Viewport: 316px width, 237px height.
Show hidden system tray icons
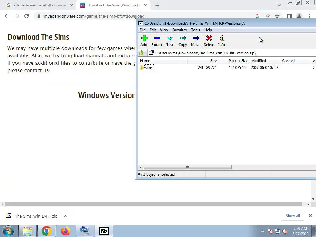point(262,231)
